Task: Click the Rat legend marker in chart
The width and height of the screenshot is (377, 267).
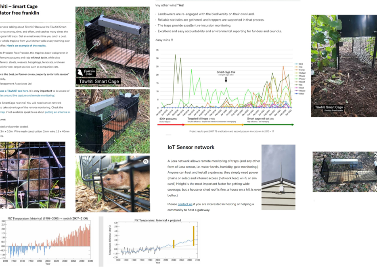Action: click(x=297, y=85)
